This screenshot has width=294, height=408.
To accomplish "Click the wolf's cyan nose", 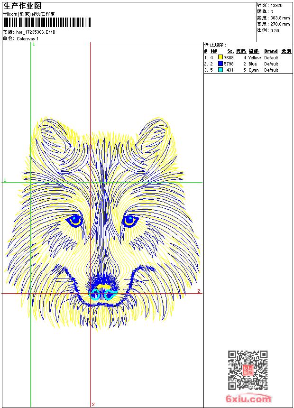I will [x=103, y=294].
